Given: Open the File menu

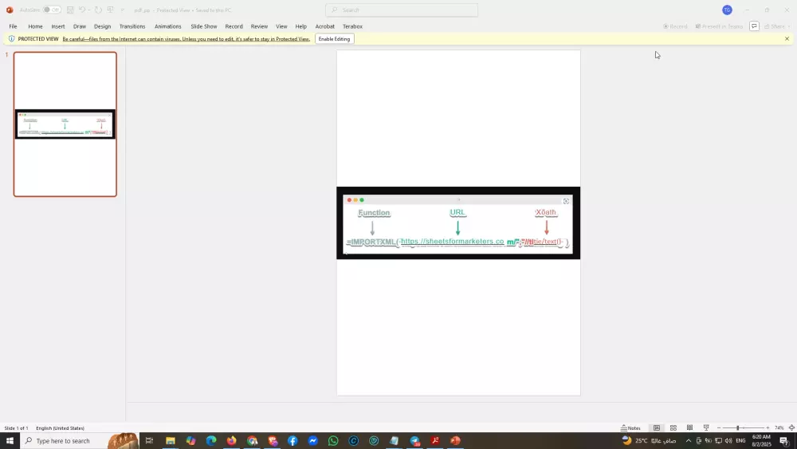Looking at the screenshot, I should click(x=13, y=26).
